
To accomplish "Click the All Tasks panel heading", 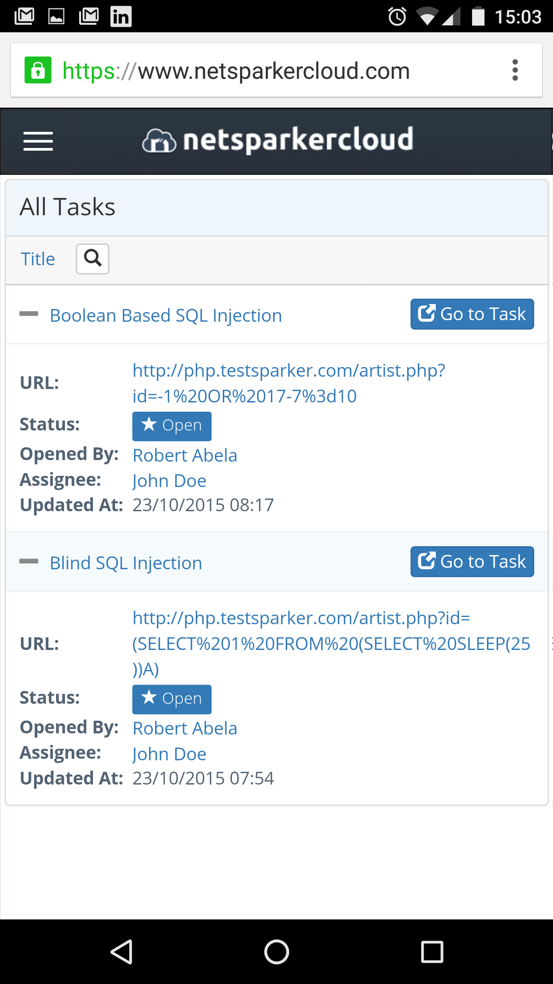I will click(68, 207).
